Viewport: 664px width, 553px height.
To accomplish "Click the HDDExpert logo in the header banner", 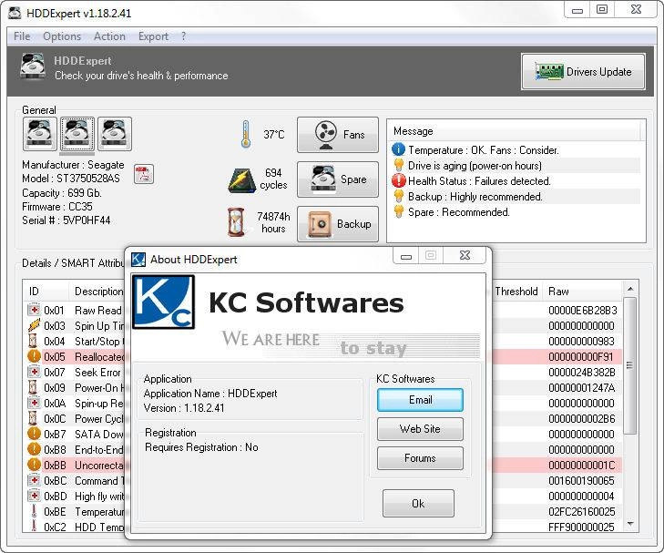I will tap(33, 66).
